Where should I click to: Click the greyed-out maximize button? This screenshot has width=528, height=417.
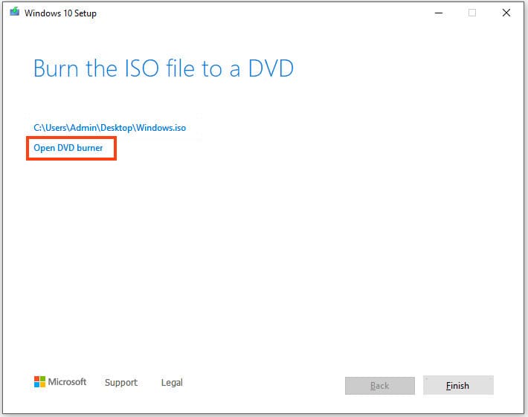472,13
